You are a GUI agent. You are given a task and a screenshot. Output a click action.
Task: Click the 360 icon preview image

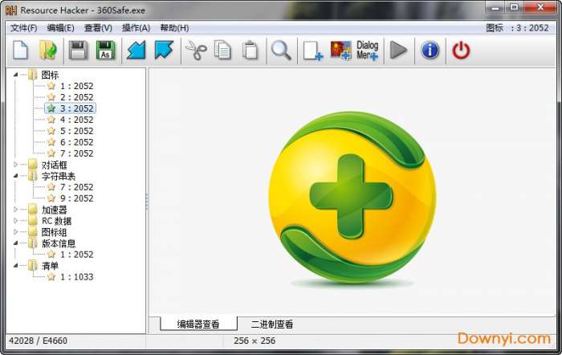coord(352,198)
